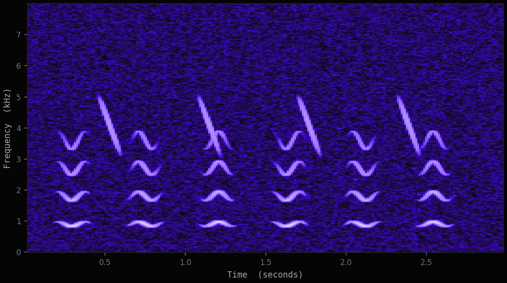
Task: Click the 2.5 seconds time tick label
Action: tap(426, 262)
